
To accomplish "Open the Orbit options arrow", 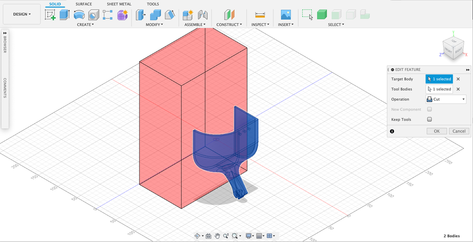I will point(202,236).
